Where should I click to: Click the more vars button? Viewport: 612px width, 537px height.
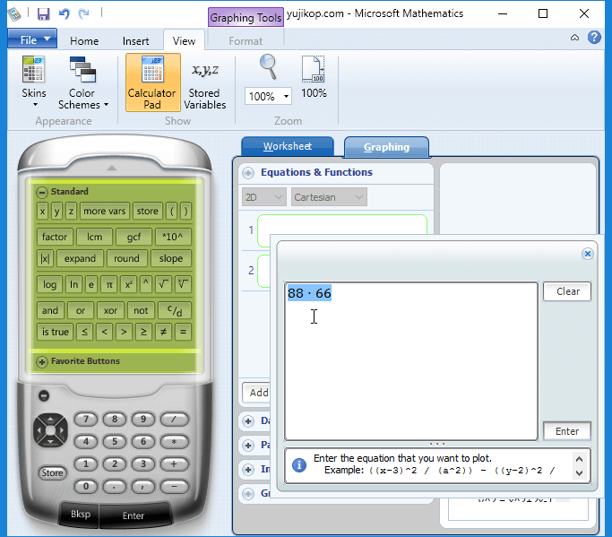click(x=105, y=212)
